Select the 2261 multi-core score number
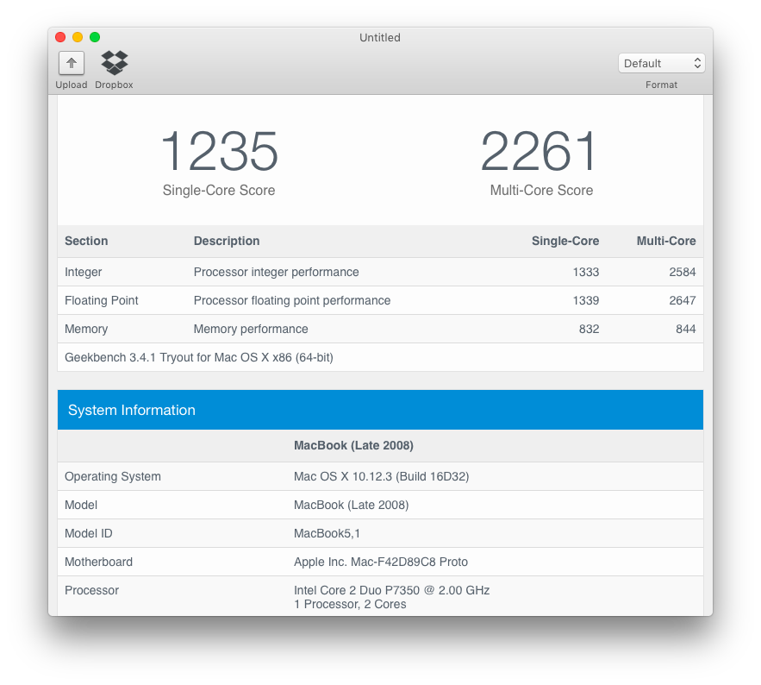 click(540, 151)
